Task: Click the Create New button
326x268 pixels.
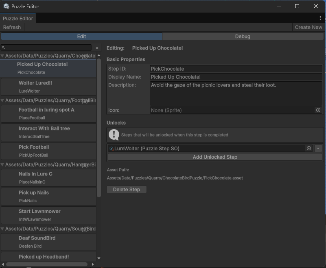Action: click(x=308, y=27)
